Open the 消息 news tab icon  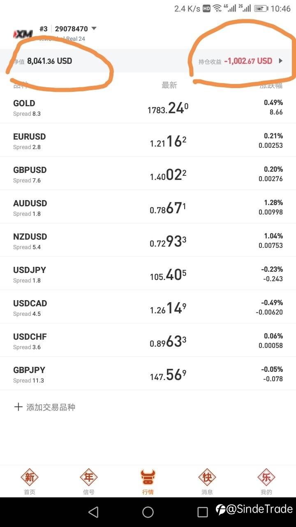(207, 478)
